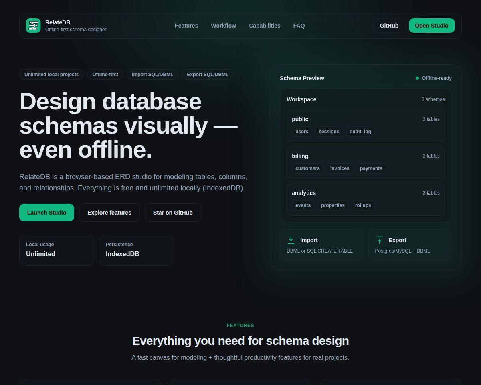Screen dimensions: 481x385
Task: Click the '3 tables' label in public
Action: click(x=431, y=119)
